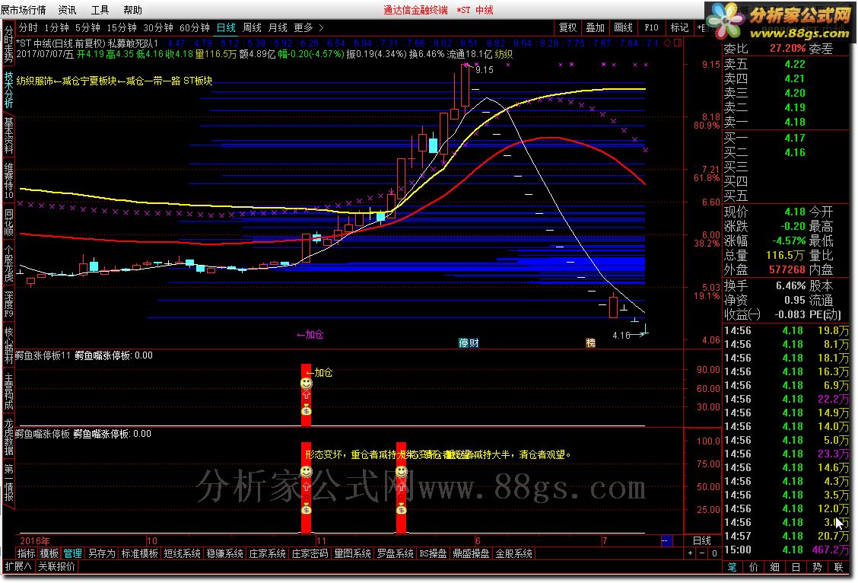Open the 帮助 menu

tap(132, 10)
